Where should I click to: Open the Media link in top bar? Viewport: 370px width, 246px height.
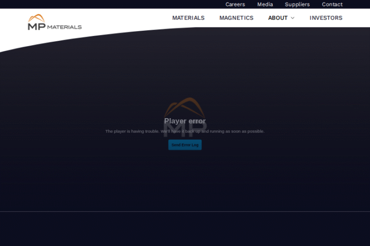265,4
